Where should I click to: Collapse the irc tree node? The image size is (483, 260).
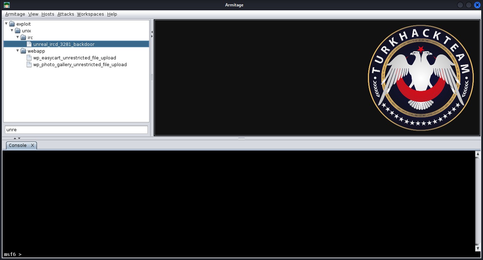pos(17,37)
